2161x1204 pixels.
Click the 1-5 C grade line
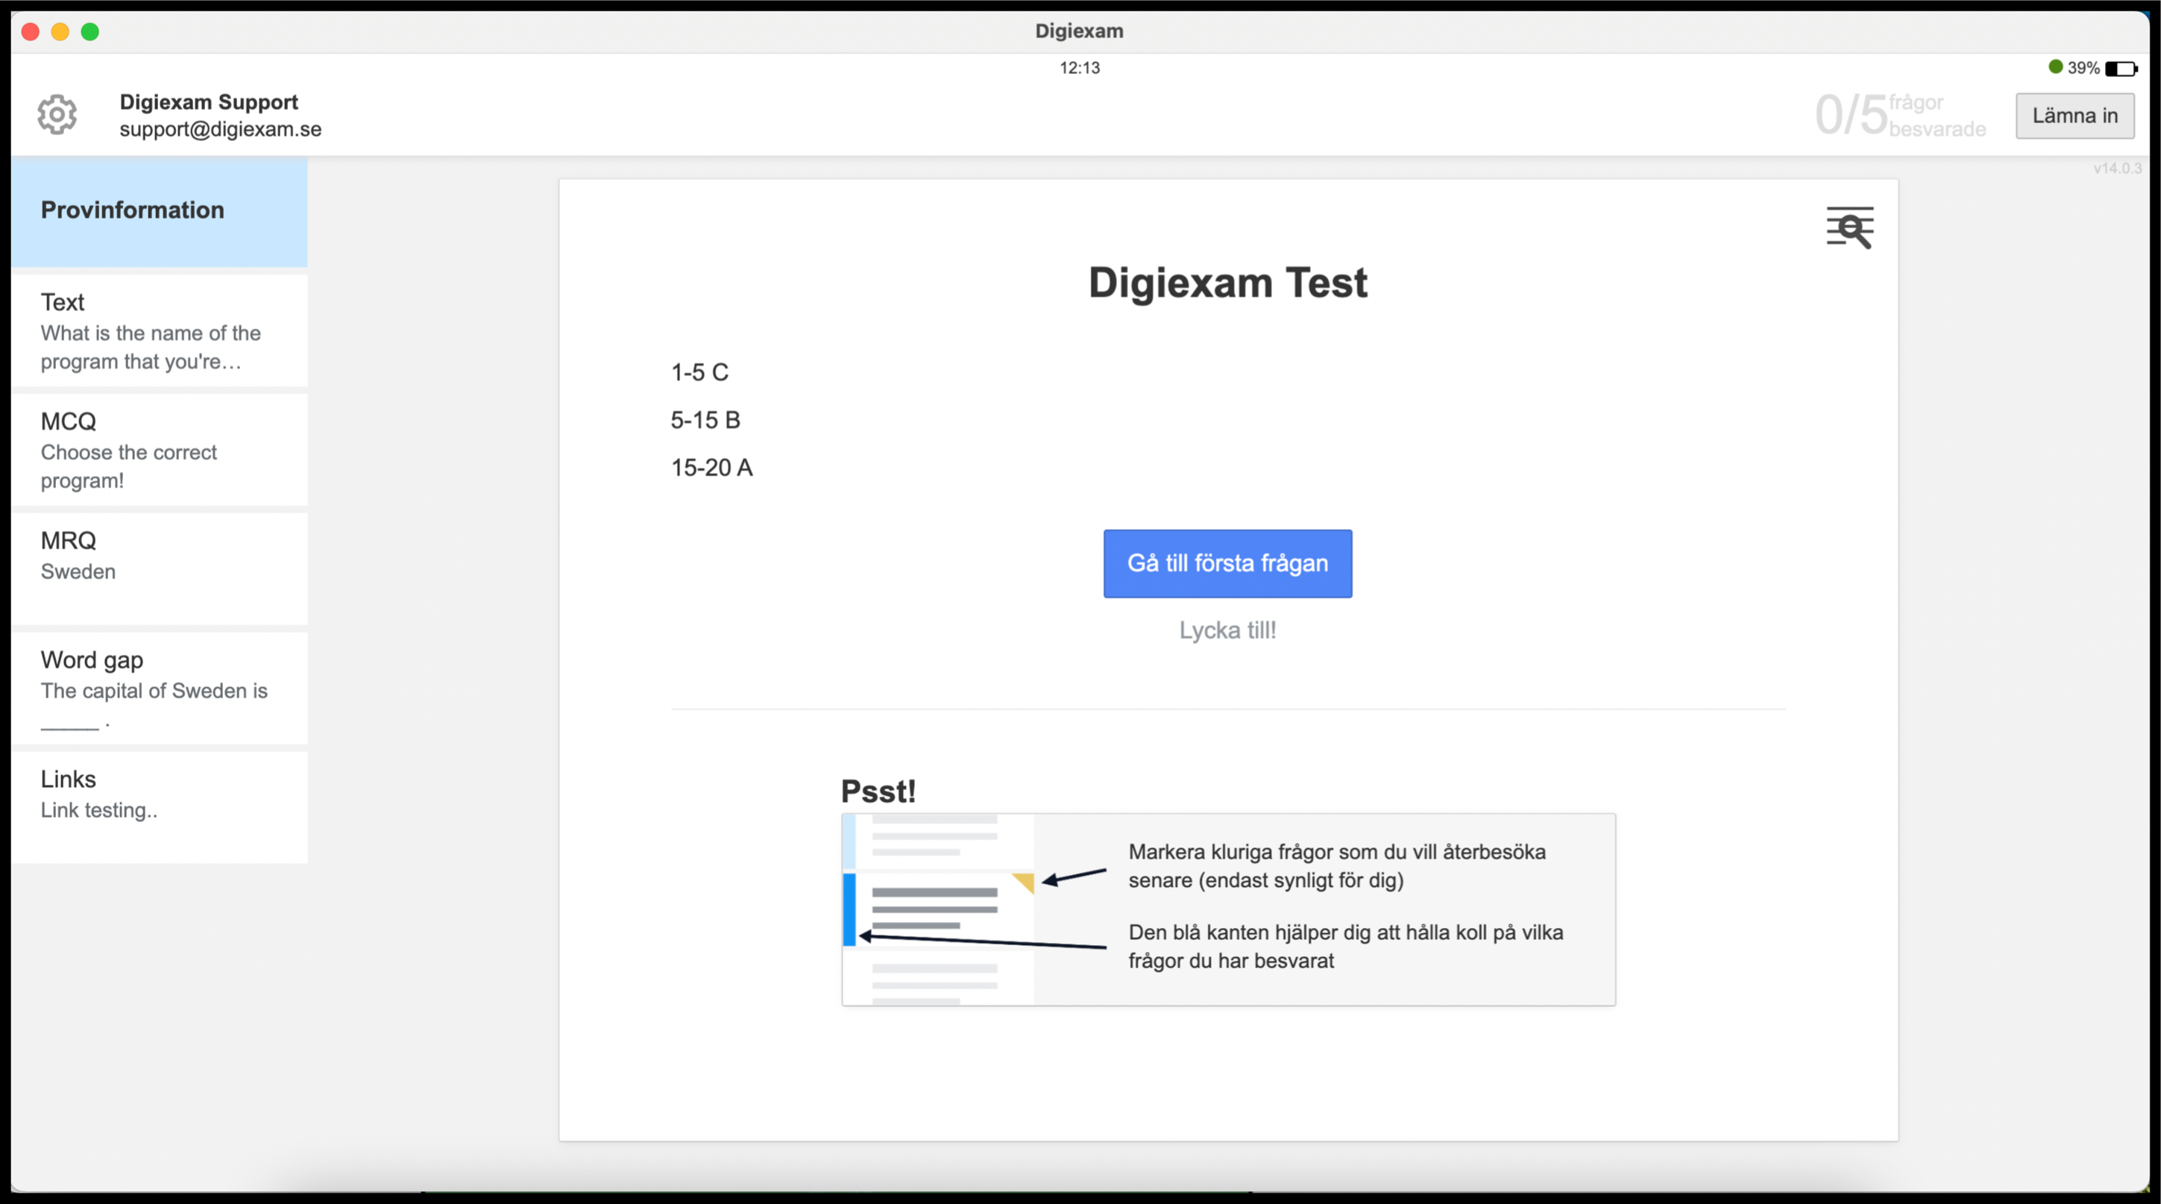(x=699, y=372)
